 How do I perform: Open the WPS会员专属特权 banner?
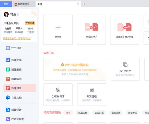pyautogui.click(x=75, y=69)
